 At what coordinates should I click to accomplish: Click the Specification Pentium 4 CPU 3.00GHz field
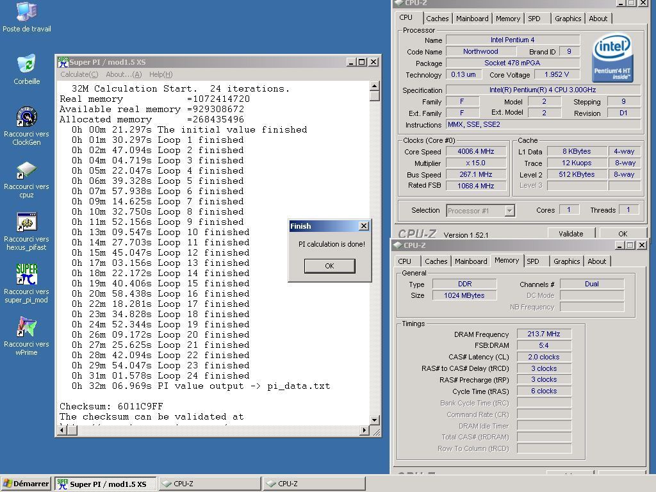coord(543,90)
